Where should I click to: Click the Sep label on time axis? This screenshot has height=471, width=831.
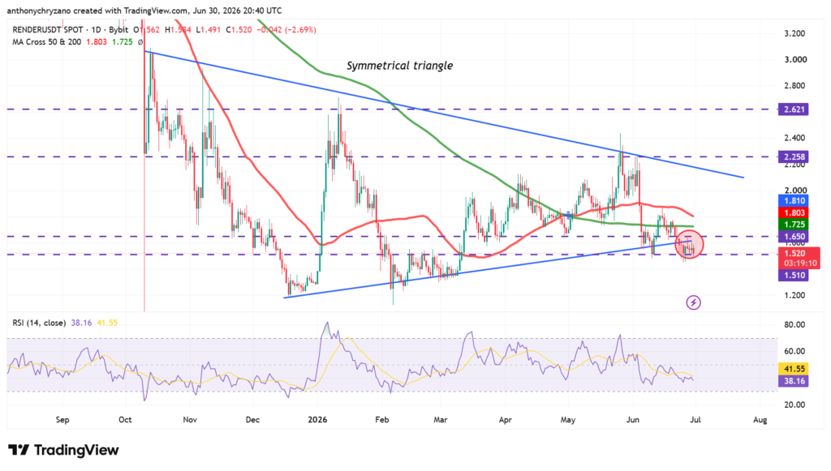[62, 420]
